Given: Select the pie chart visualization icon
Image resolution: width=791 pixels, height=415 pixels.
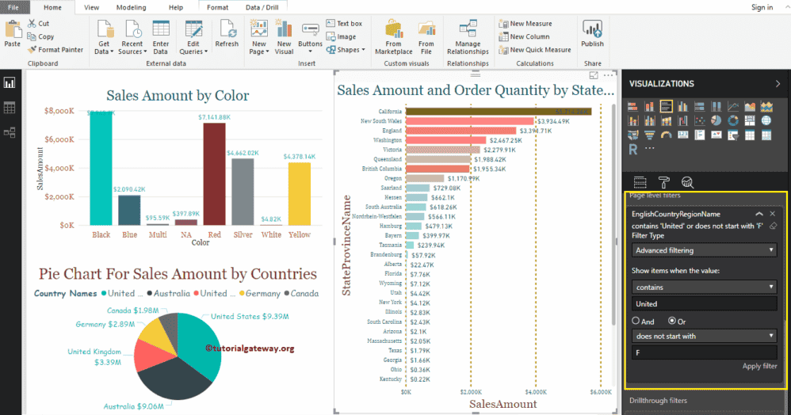Looking at the screenshot, I should (x=716, y=120).
